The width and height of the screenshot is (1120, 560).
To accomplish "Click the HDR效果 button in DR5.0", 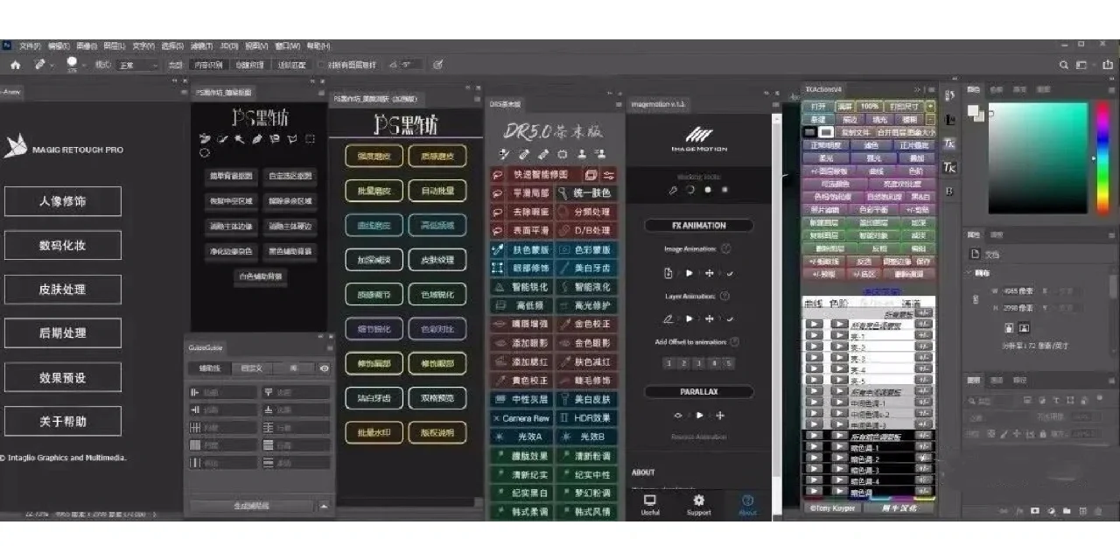I will click(586, 418).
